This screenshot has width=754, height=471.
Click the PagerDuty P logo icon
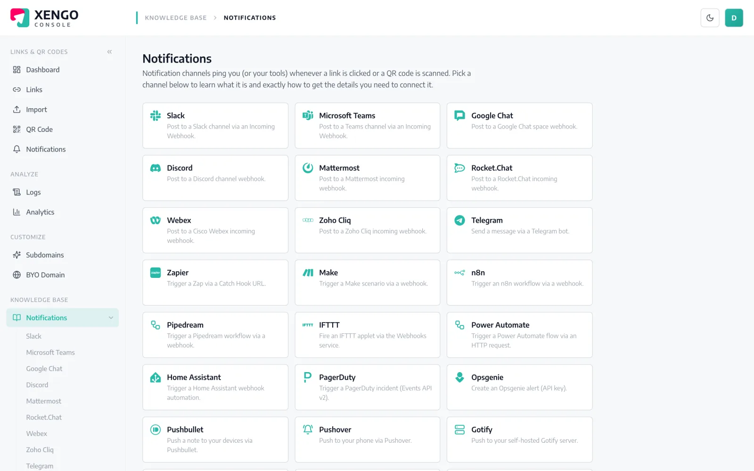click(308, 377)
